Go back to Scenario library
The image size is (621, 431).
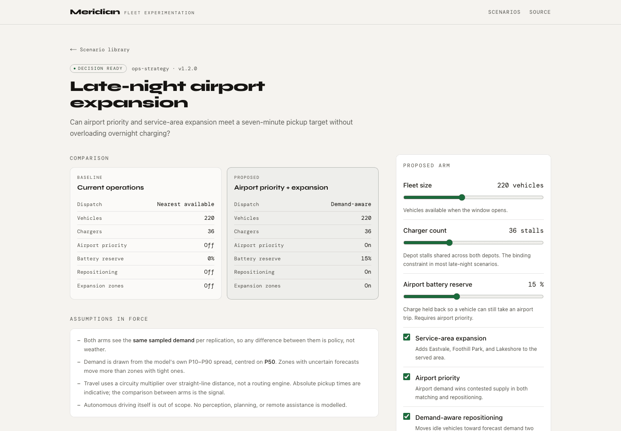tap(100, 50)
